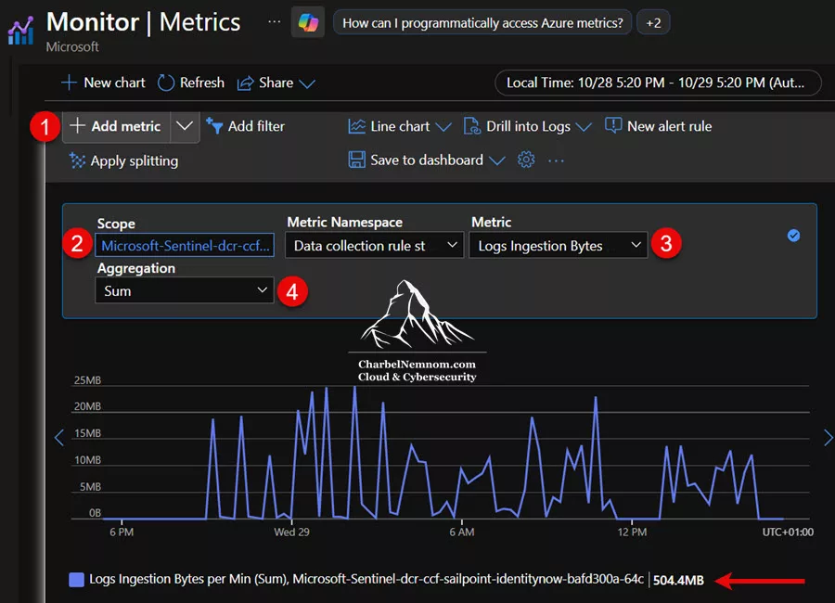Open the Local Time range picker
The height and width of the screenshot is (603, 835).
coord(658,83)
